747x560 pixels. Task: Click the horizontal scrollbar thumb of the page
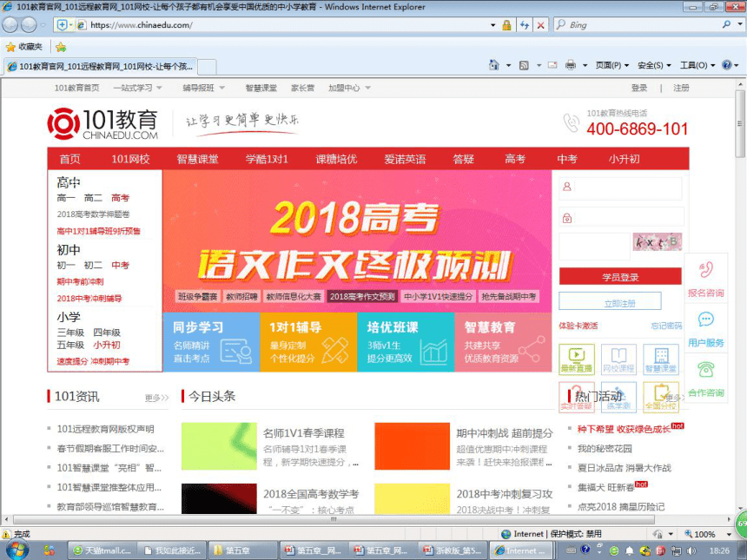(x=334, y=519)
